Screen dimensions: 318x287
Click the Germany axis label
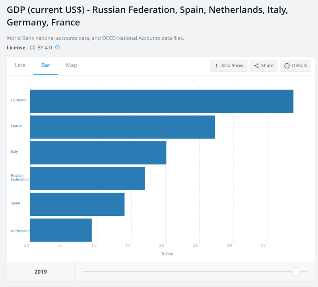click(18, 100)
